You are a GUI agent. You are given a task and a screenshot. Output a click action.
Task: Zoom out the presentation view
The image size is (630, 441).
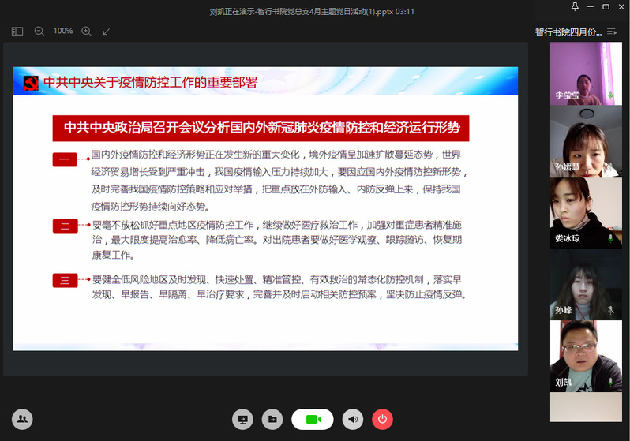pos(39,32)
